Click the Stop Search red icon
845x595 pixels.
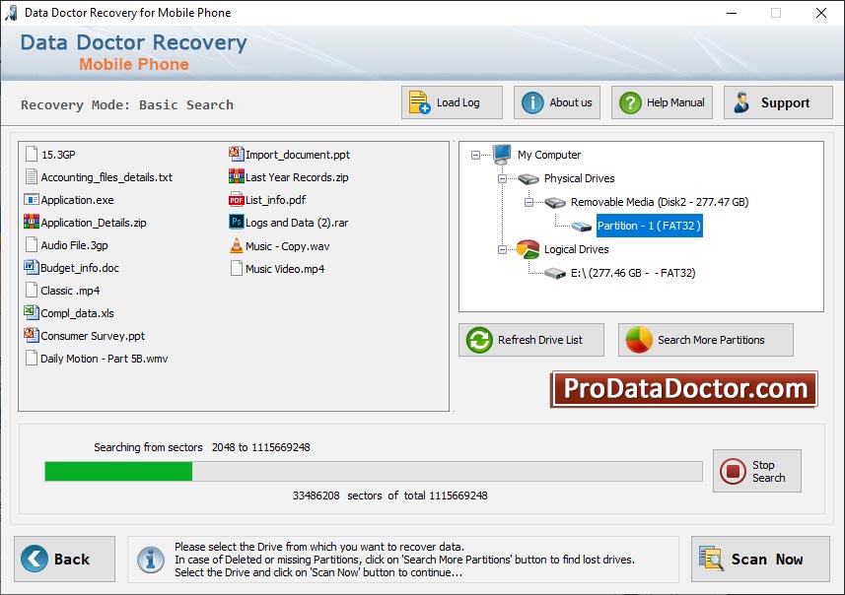tap(733, 471)
